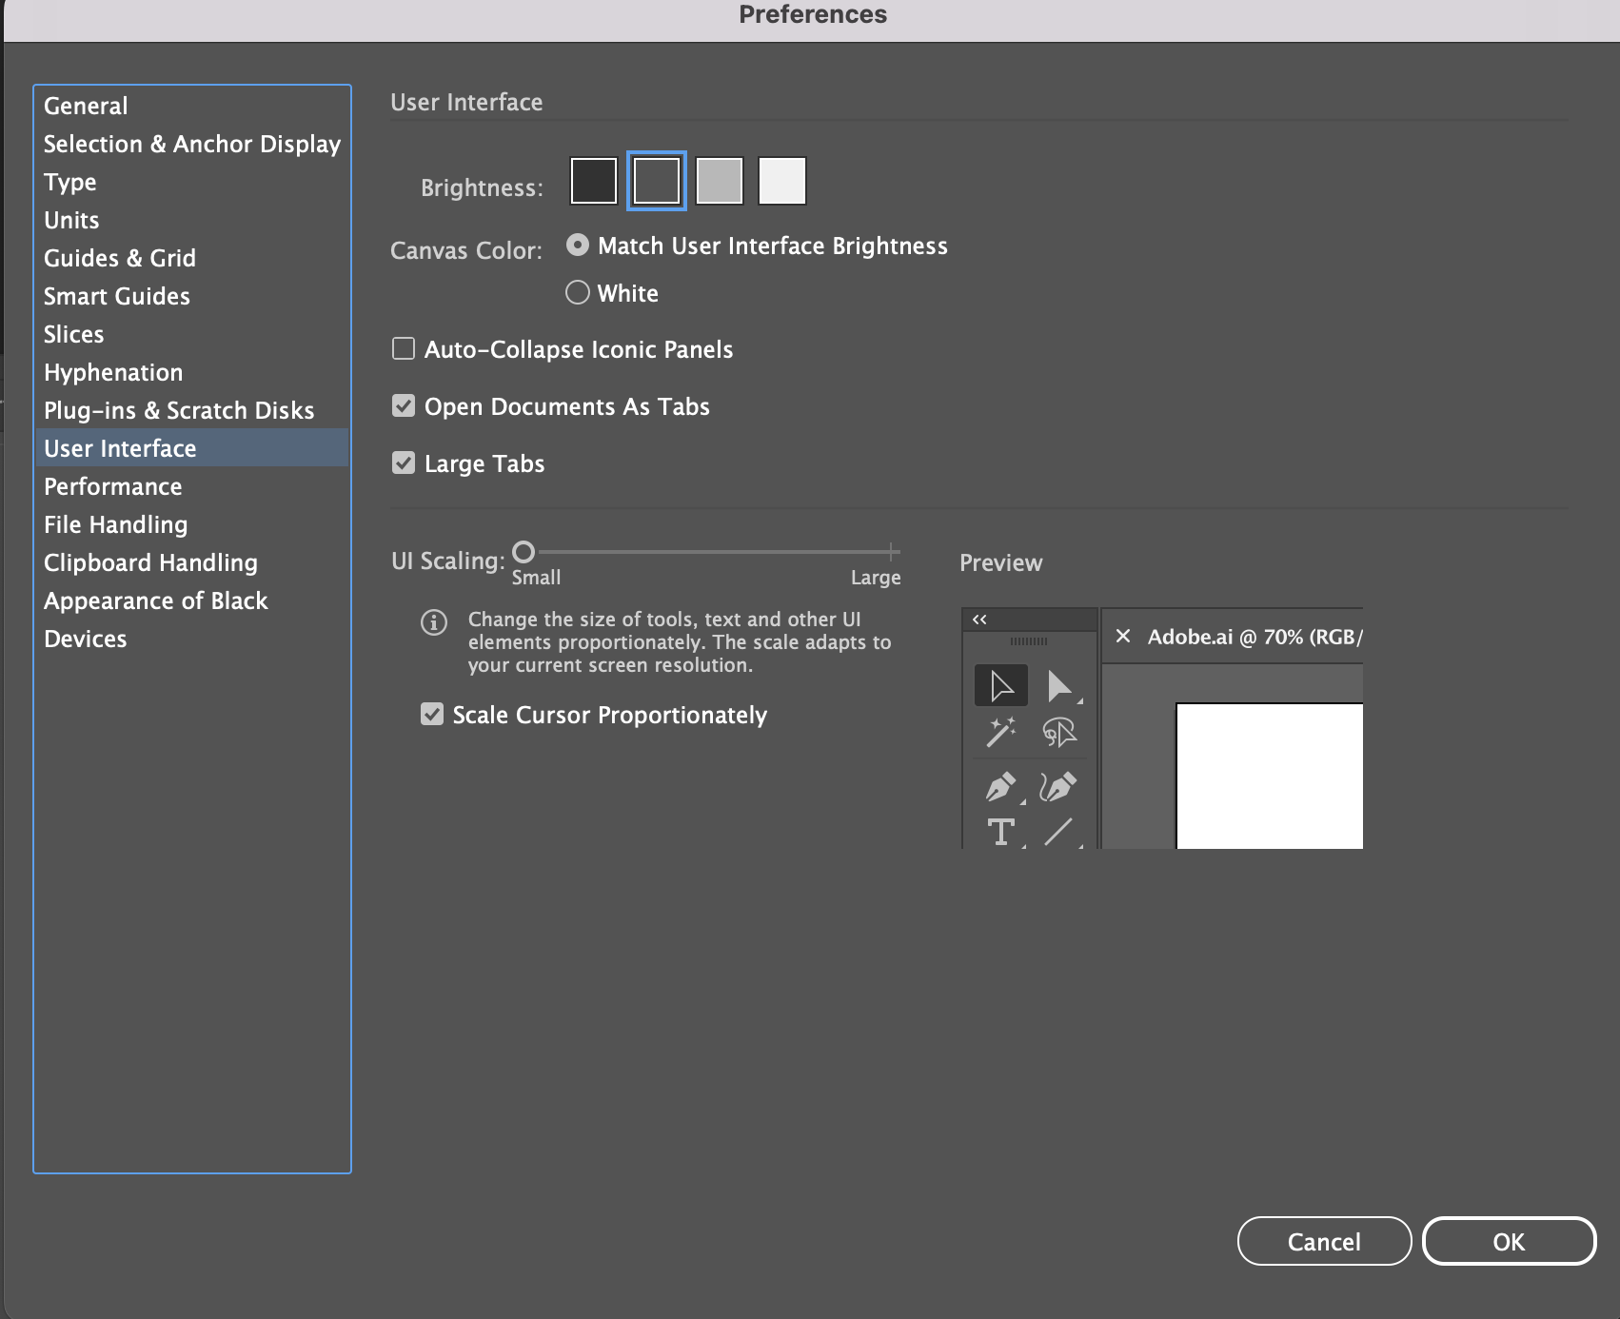
Task: Select the White canvas color option
Action: click(578, 293)
